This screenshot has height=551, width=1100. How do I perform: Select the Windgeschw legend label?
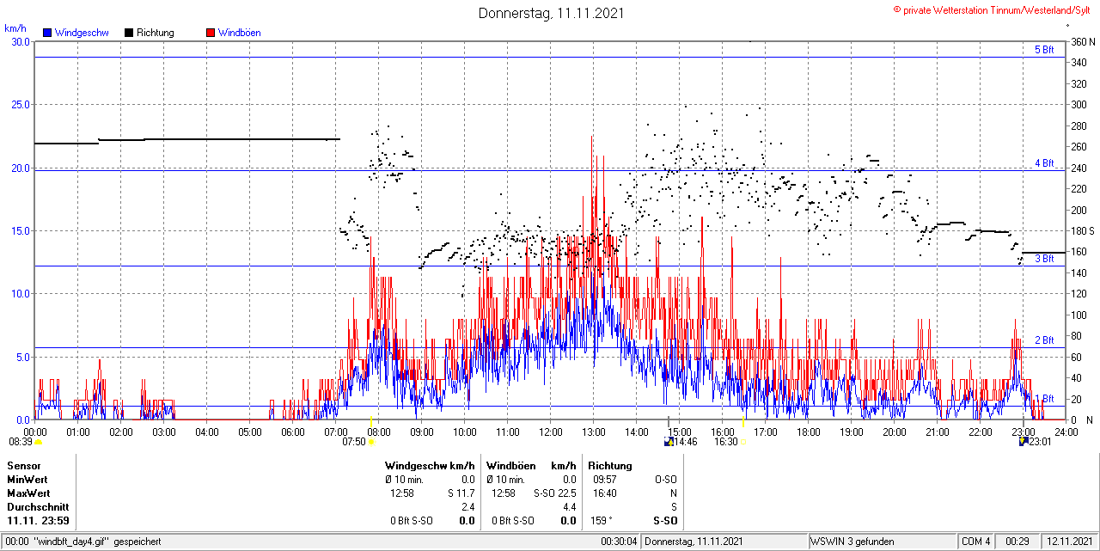[x=82, y=33]
